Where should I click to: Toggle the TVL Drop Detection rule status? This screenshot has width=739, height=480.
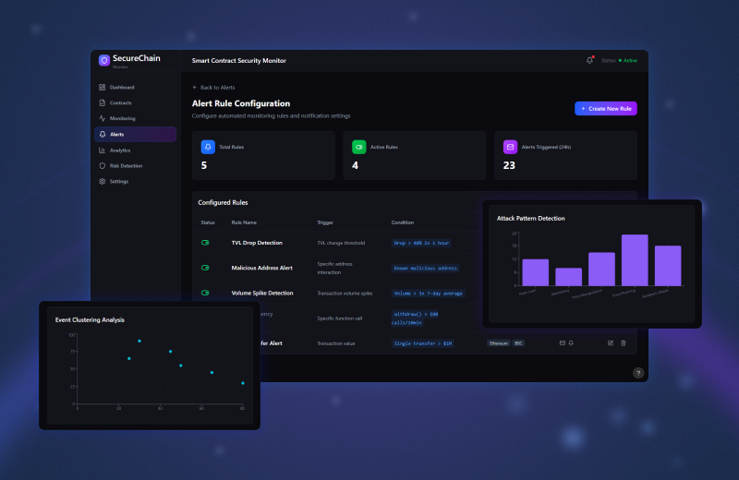pyautogui.click(x=205, y=243)
